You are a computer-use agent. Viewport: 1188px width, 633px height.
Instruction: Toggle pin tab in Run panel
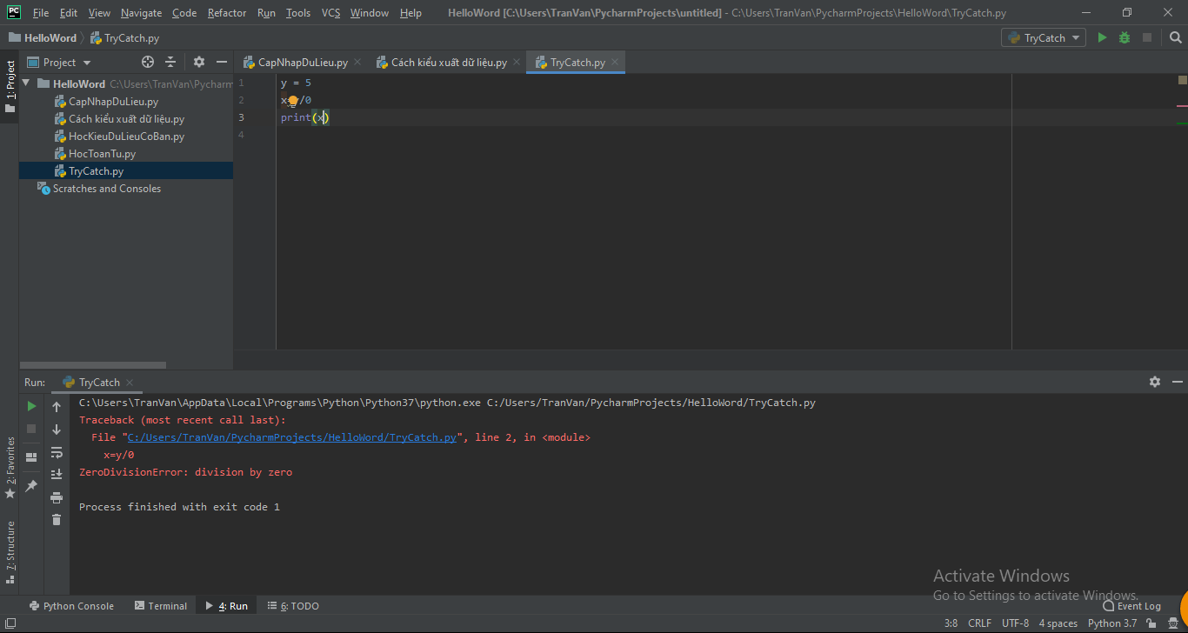[x=31, y=486]
